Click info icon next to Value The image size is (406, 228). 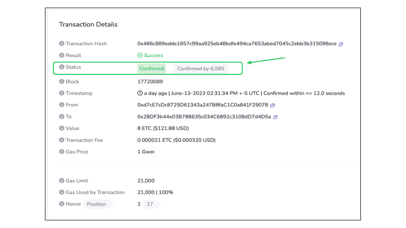pyautogui.click(x=61, y=128)
